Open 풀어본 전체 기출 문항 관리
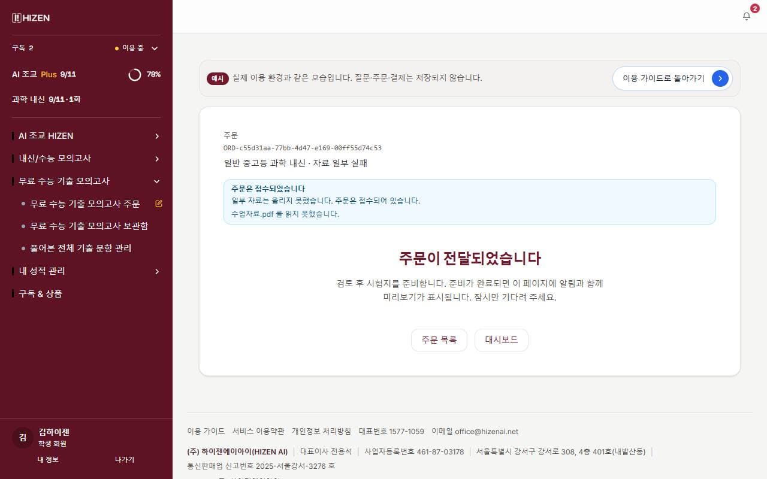 click(x=81, y=248)
